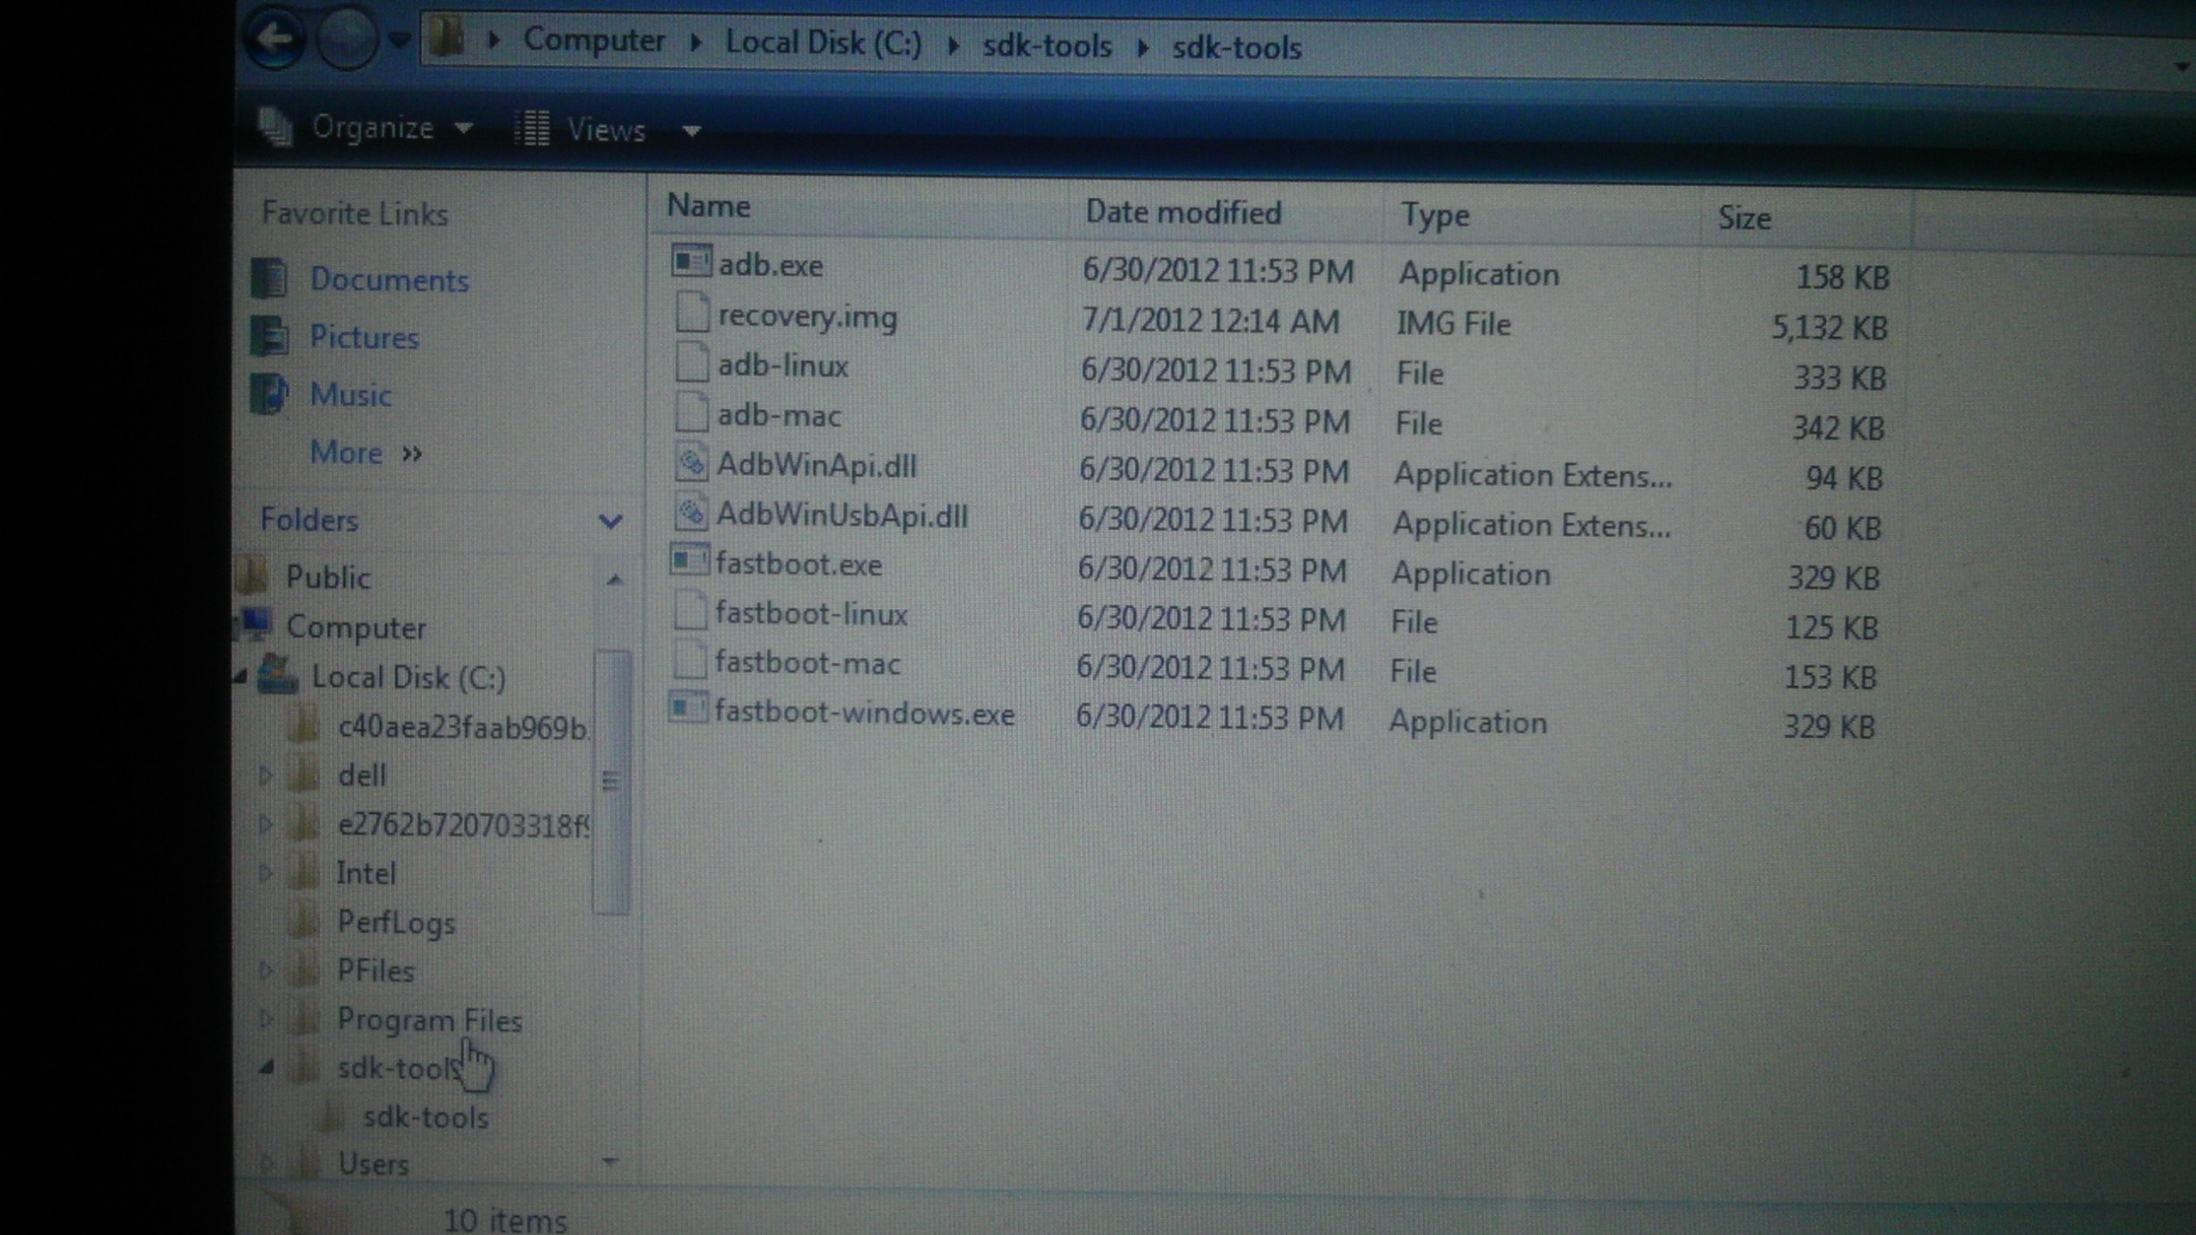2196x1235 pixels.
Task: Select Computer in the folder tree
Action: [356, 628]
